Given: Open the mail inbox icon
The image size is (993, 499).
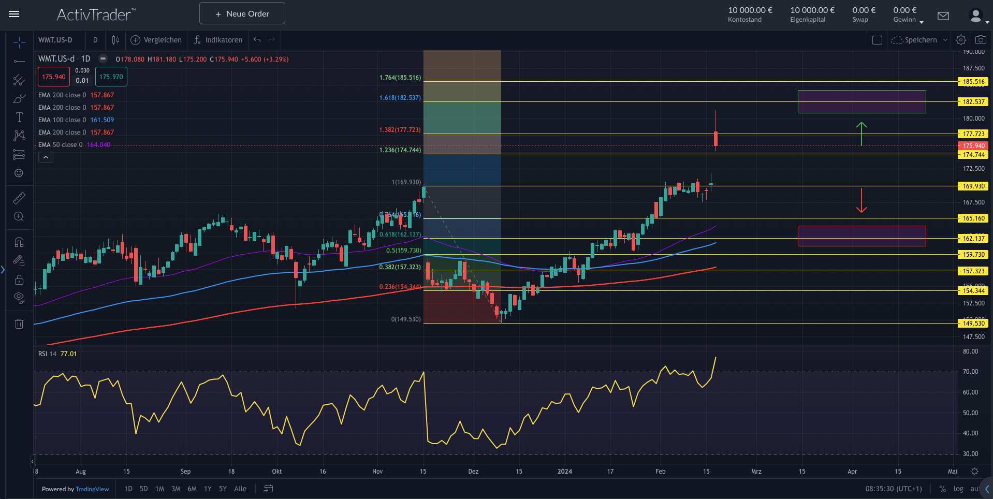Looking at the screenshot, I should [x=943, y=16].
